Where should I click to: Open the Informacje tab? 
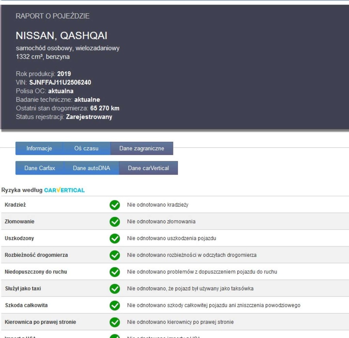[39, 149]
